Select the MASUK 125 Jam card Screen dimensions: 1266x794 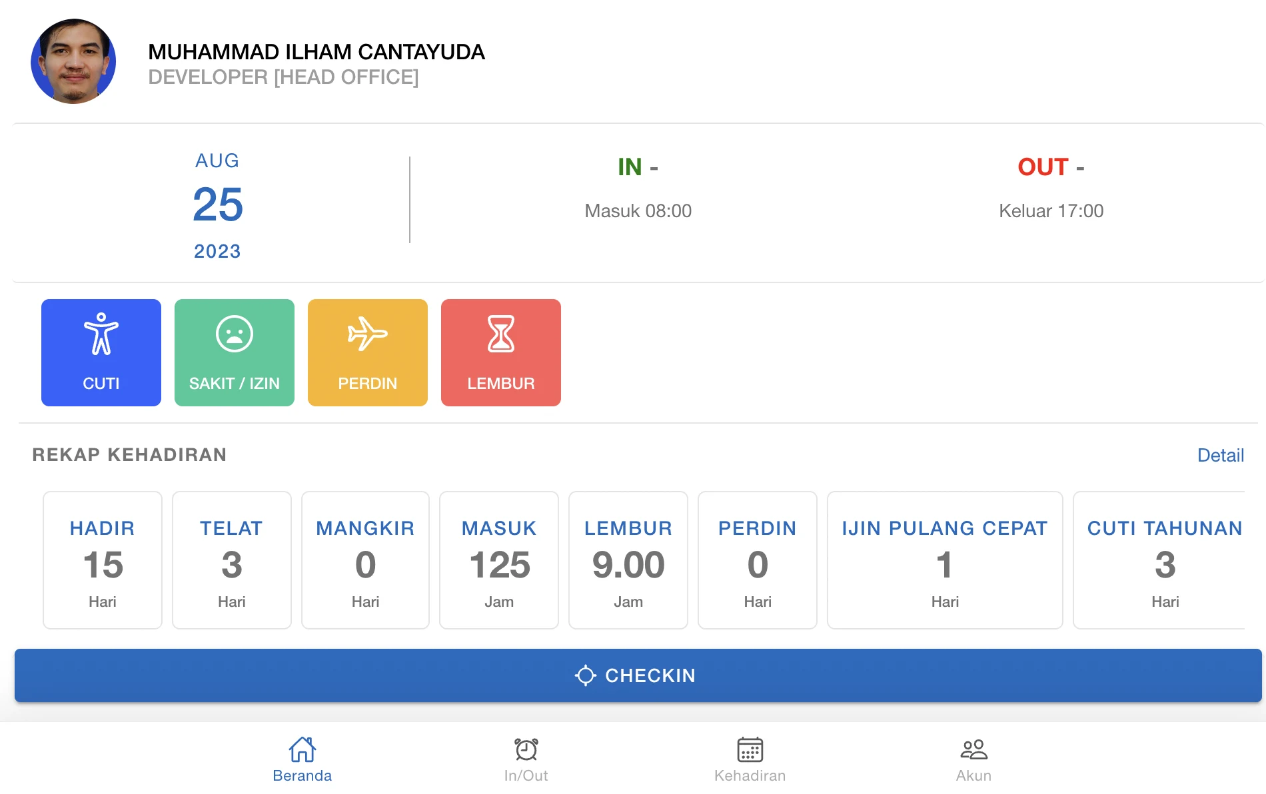[499, 560]
